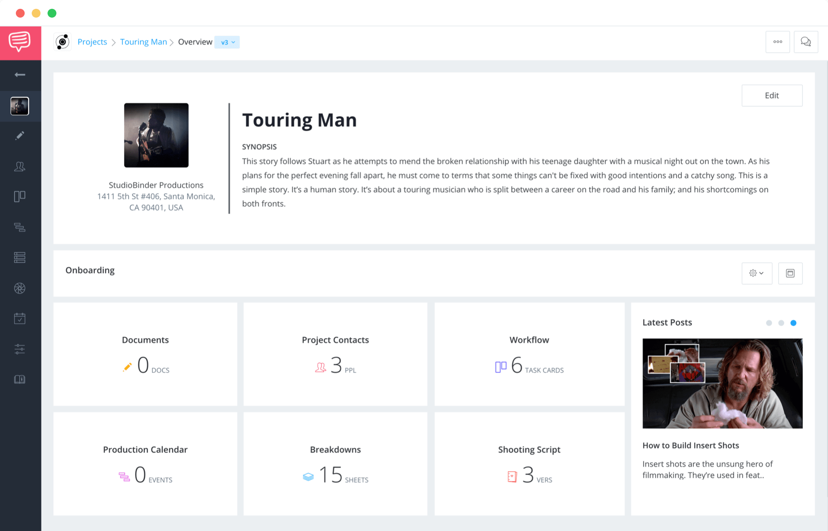
Task: Go to Projects via the breadcrumb
Action: (92, 41)
